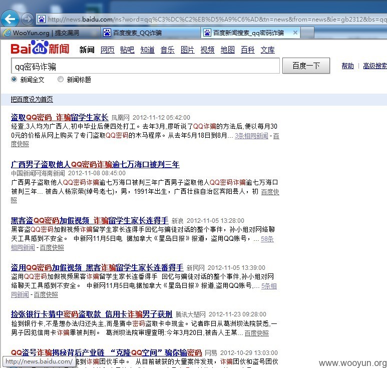
Task: Click source text 中国新闻网海南新闻 2012-11-08 08:45:00
Action: [x=68, y=173]
